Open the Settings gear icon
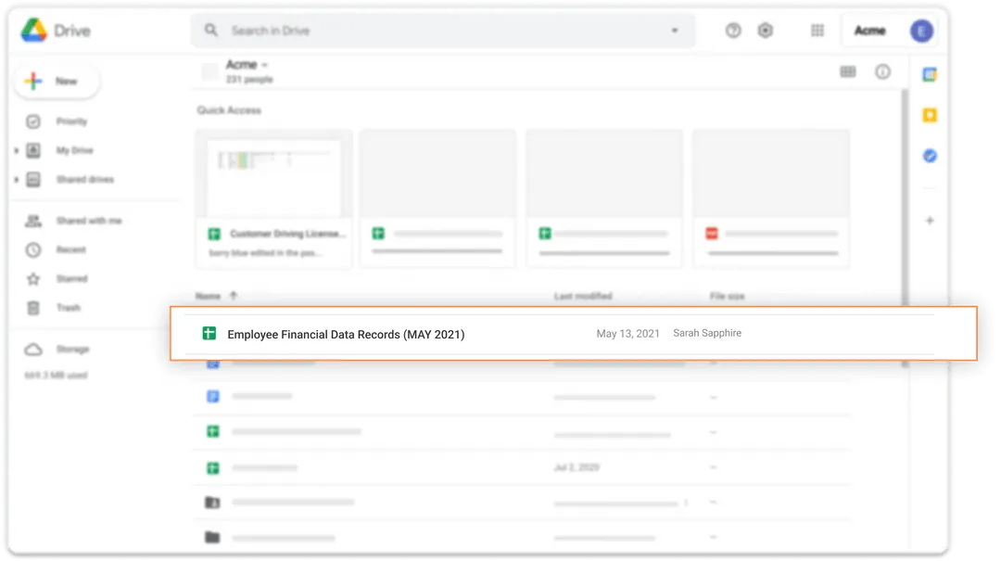 pyautogui.click(x=765, y=30)
